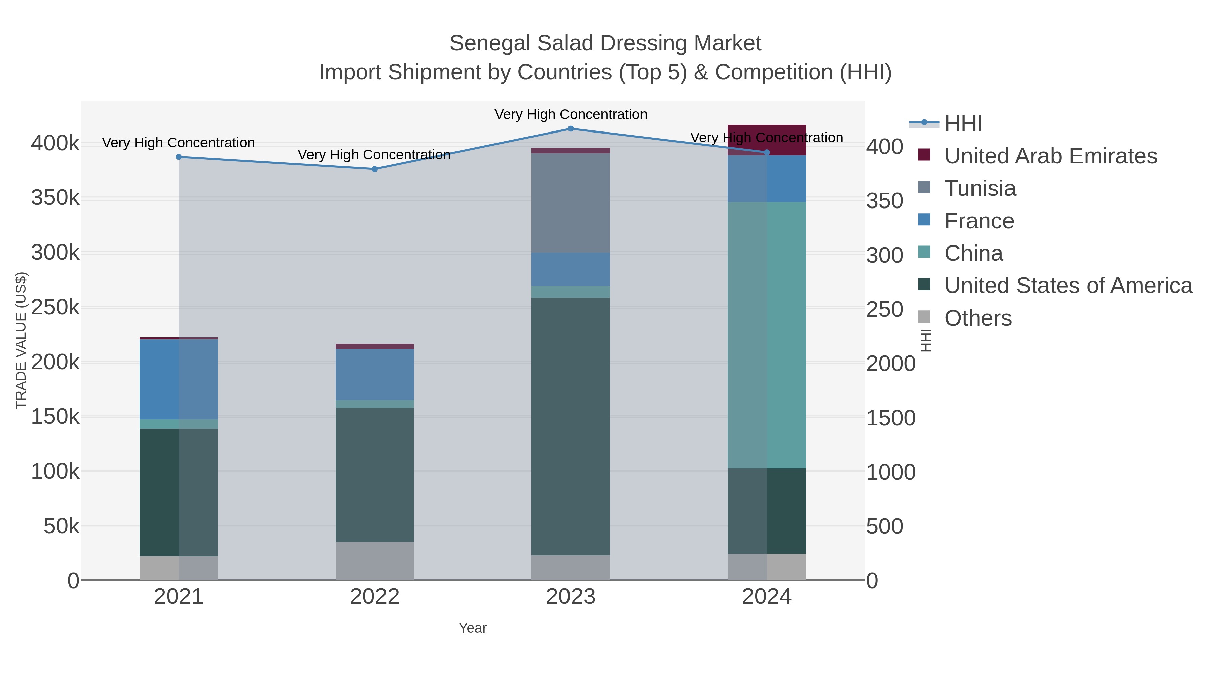Click the 400k left axis tick
The width and height of the screenshot is (1211, 681).
point(56,143)
